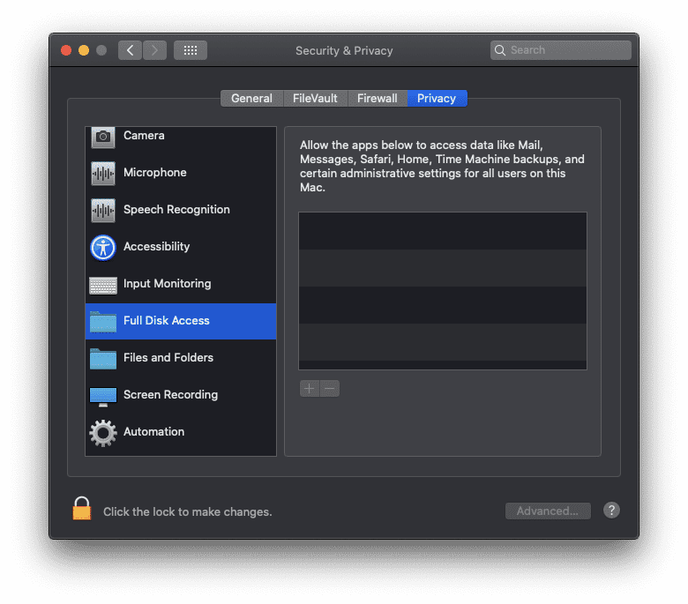Image resolution: width=688 pixels, height=604 pixels.
Task: Switch to the General tab
Action: point(251,99)
